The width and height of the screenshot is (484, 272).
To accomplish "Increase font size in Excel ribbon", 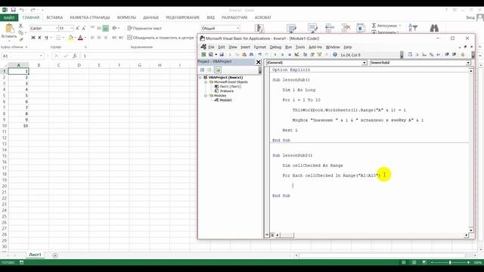I will (77, 29).
